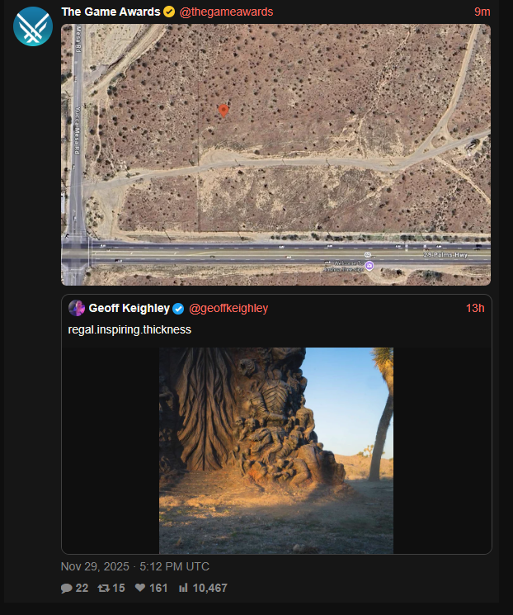Click the Nov 29, 2025 date link
The width and height of the screenshot is (513, 615).
(x=134, y=566)
